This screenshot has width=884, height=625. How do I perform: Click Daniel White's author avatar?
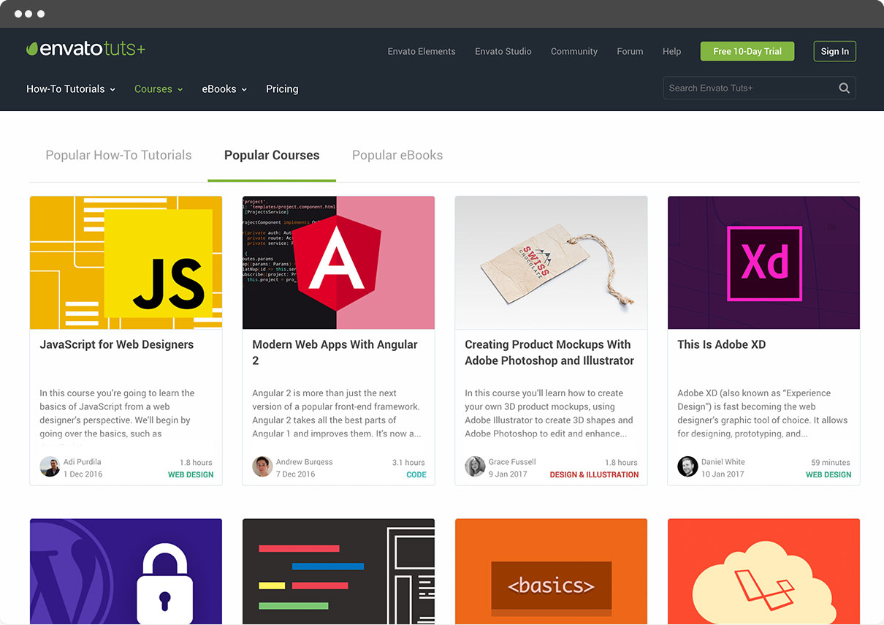click(x=687, y=467)
